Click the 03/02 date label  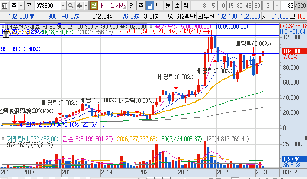[290, 172]
